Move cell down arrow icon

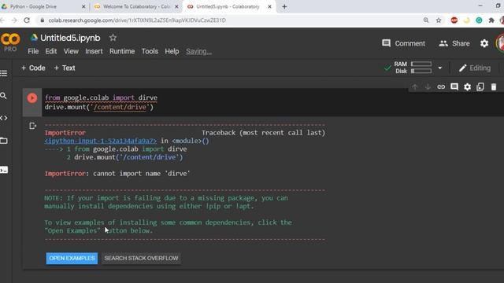click(428, 87)
